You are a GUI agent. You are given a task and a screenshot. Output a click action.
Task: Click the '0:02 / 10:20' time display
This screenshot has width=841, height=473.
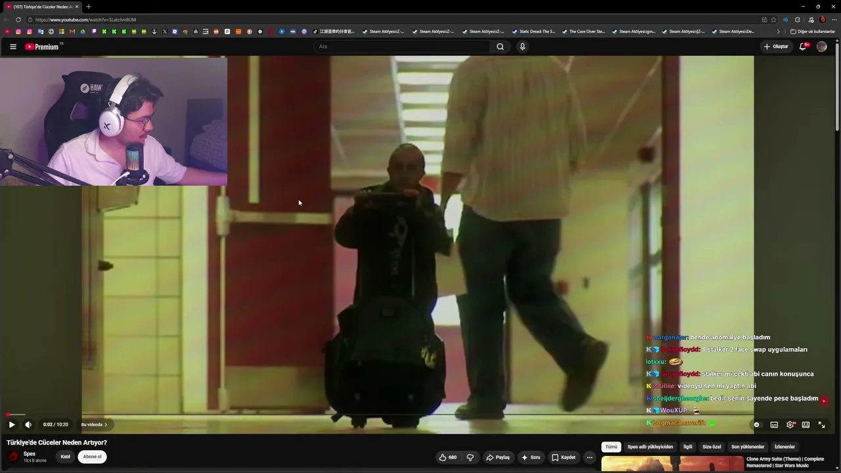(56, 424)
